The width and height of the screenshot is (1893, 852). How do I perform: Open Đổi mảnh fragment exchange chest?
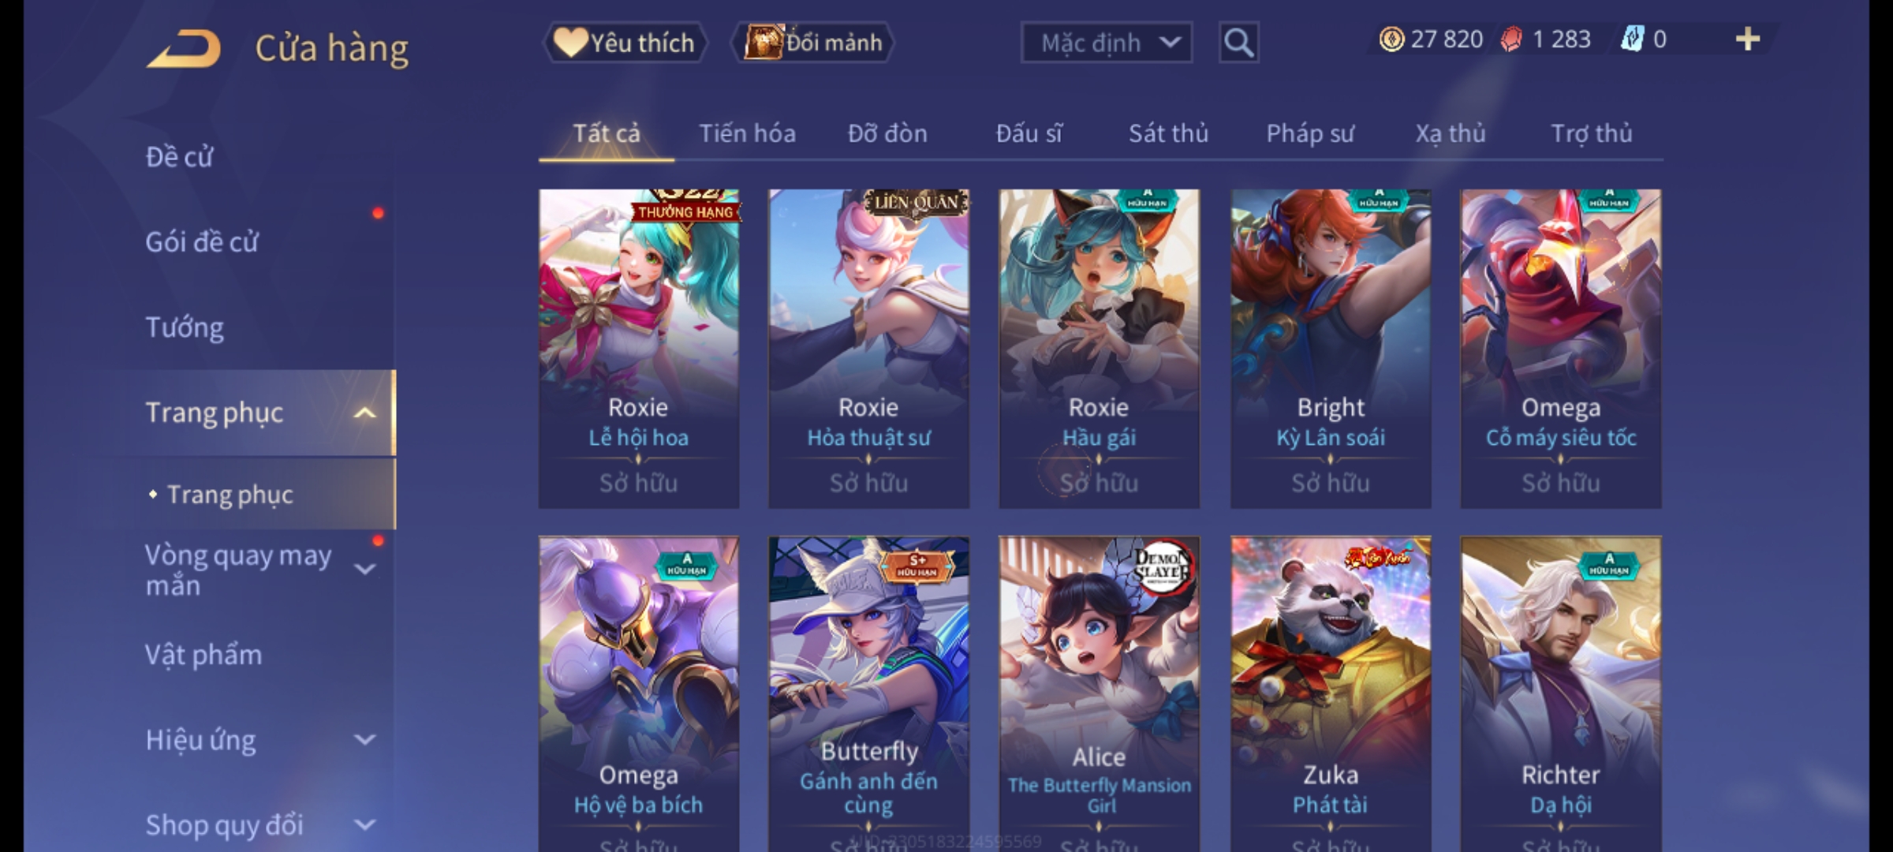[812, 43]
